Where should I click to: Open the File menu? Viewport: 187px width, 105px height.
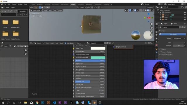(5, 4)
